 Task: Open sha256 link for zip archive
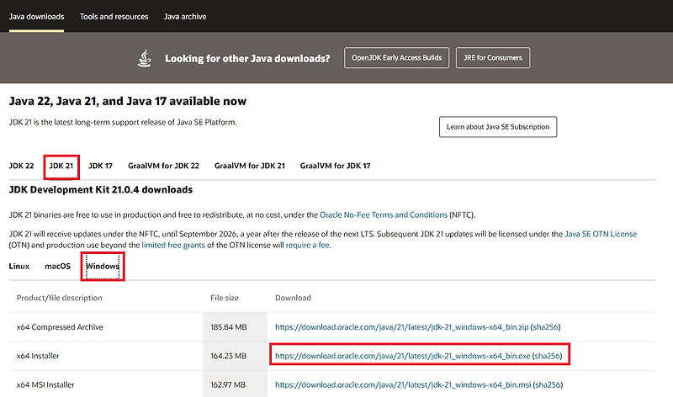tap(545, 327)
